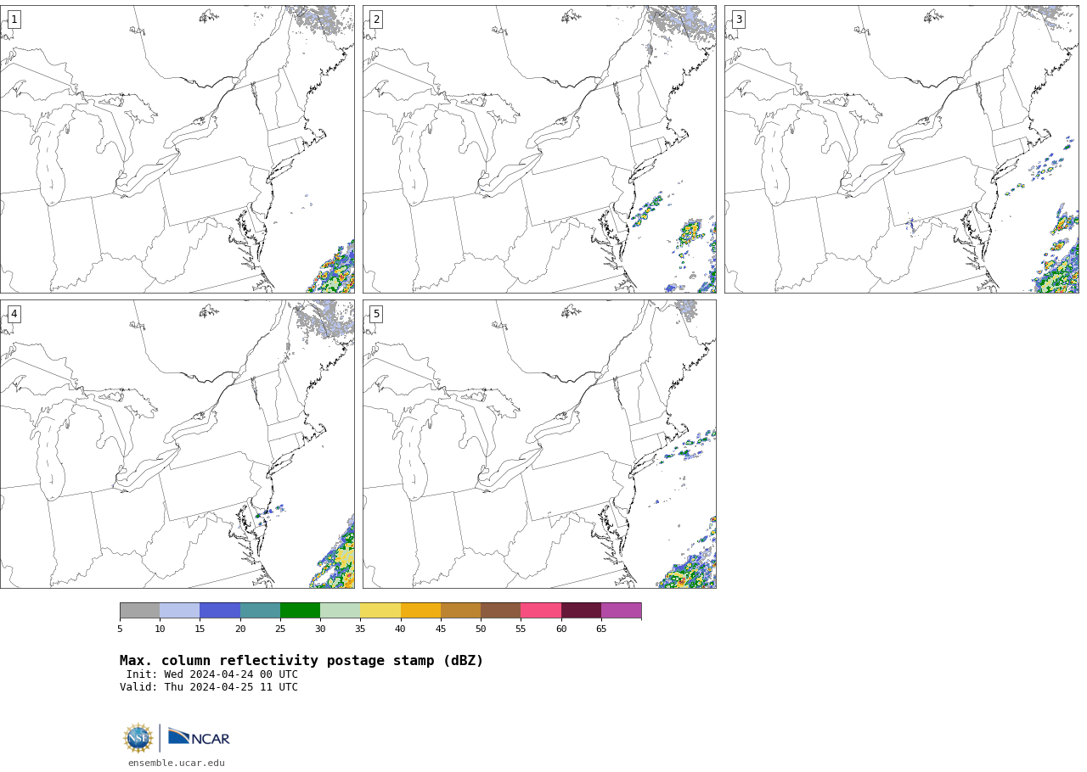
Task: Click the NCAR logo
Action: point(199,737)
